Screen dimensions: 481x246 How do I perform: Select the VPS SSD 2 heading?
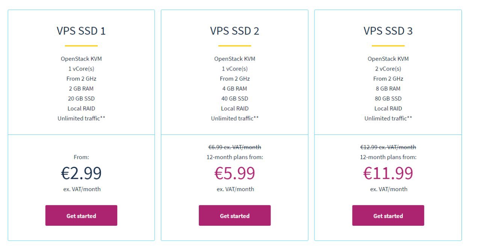pos(234,31)
